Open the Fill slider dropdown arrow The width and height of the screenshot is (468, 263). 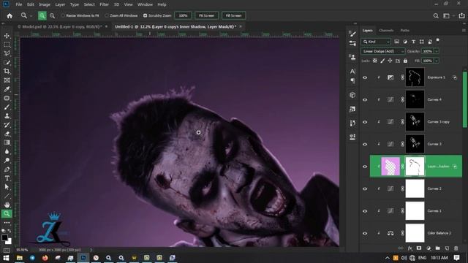(437, 61)
